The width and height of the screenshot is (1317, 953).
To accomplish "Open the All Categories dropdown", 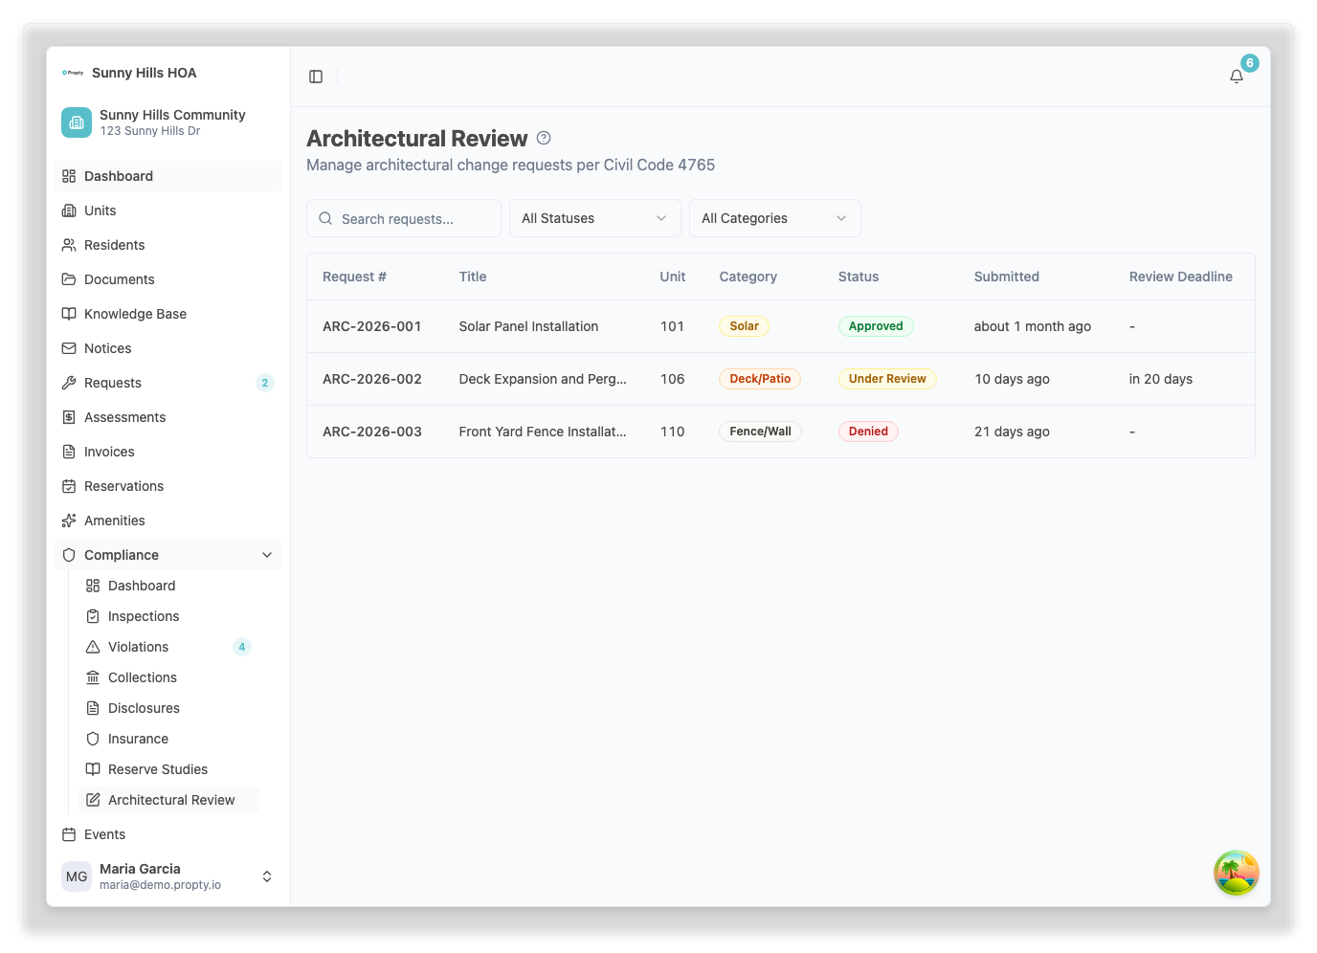I will (x=774, y=218).
